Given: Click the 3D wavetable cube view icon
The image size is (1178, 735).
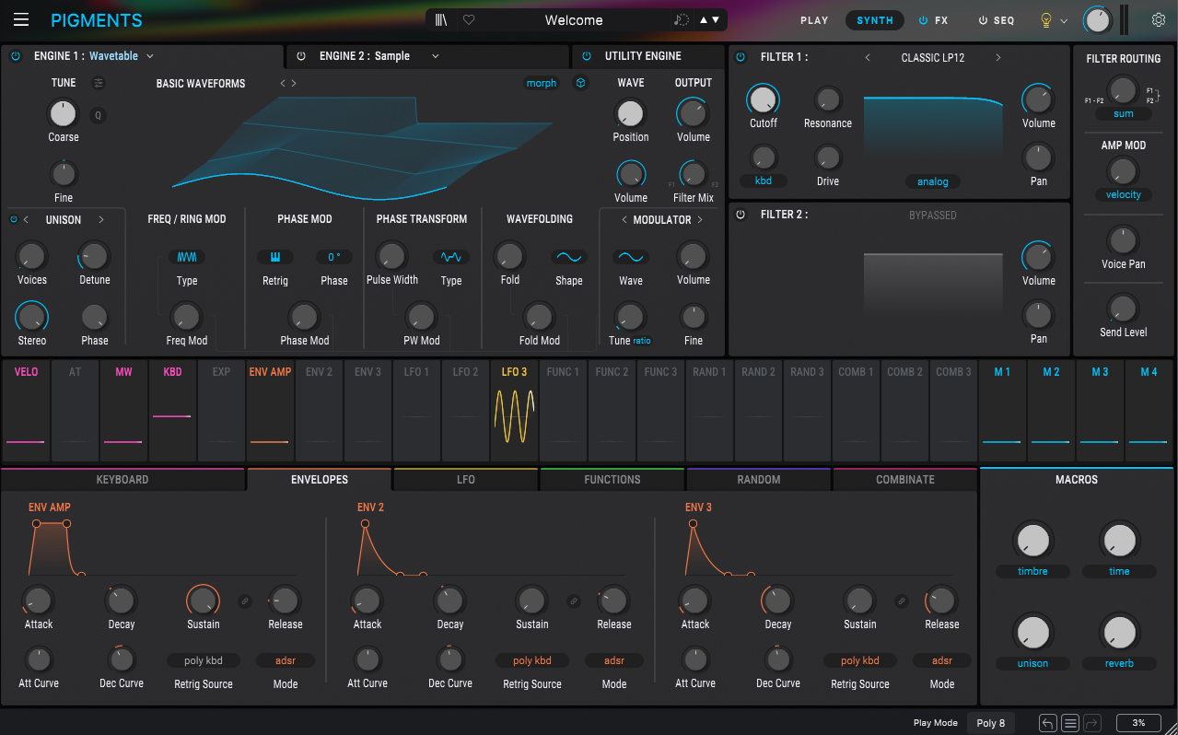Looking at the screenshot, I should [581, 83].
